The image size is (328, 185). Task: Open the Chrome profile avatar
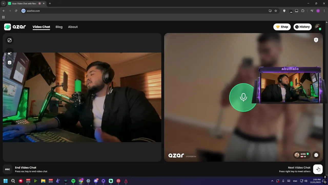point(318,11)
